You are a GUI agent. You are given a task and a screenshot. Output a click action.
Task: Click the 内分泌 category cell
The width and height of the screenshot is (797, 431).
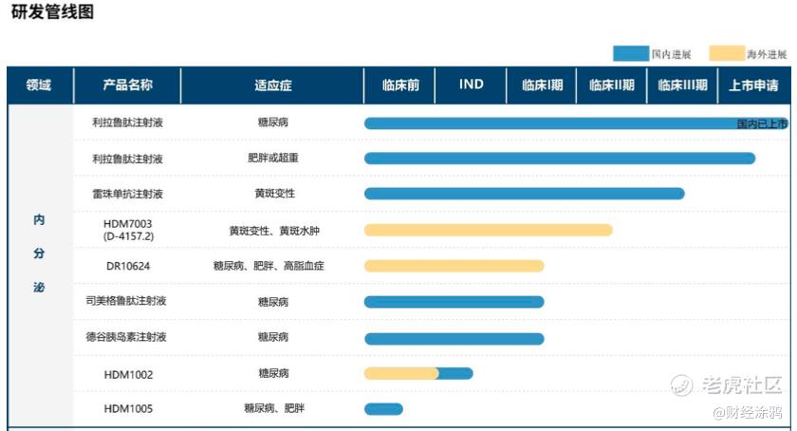coord(39,253)
